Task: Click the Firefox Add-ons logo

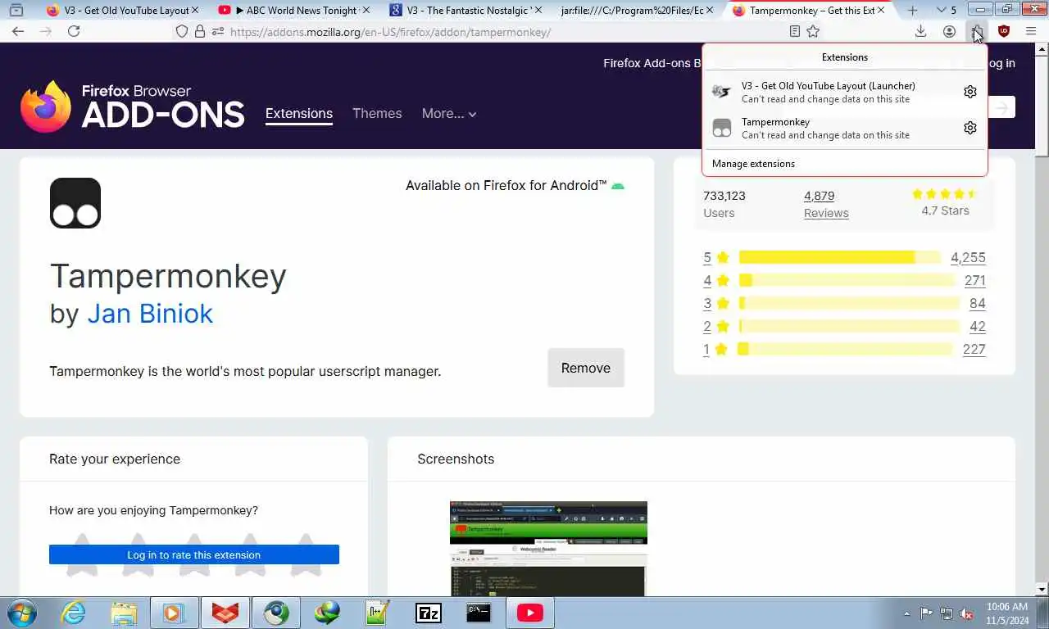Action: point(133,106)
